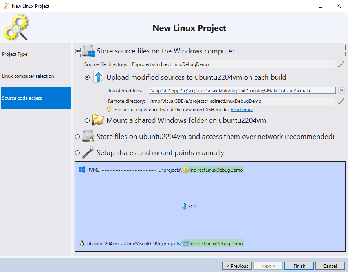Click the blue remote folder icon in diagram

(185, 243)
